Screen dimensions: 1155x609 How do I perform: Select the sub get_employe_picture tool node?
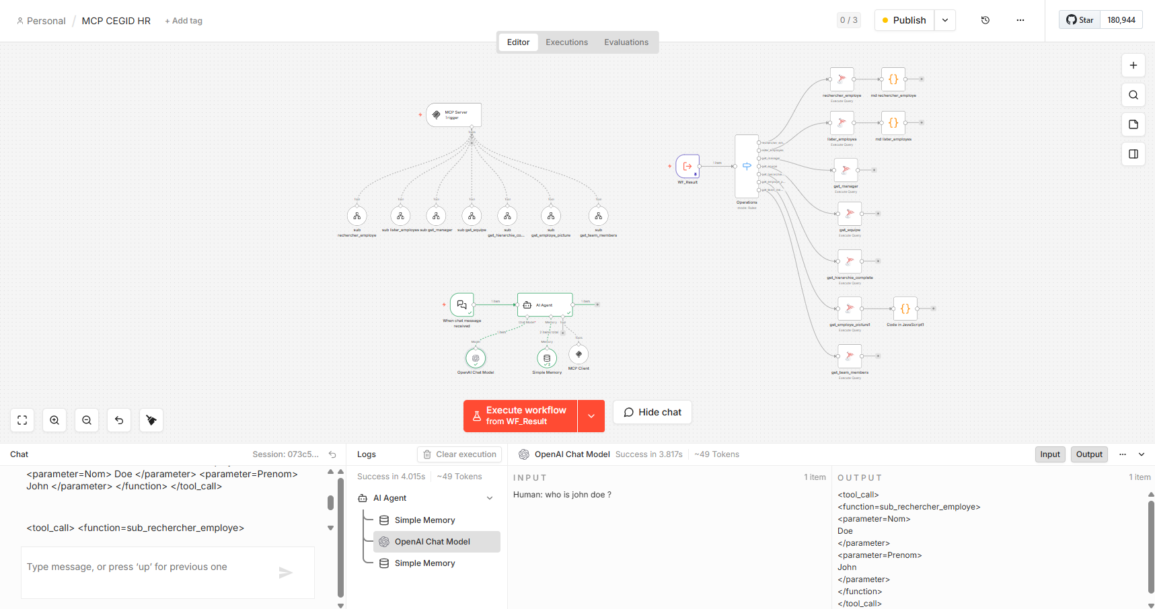[x=551, y=216]
